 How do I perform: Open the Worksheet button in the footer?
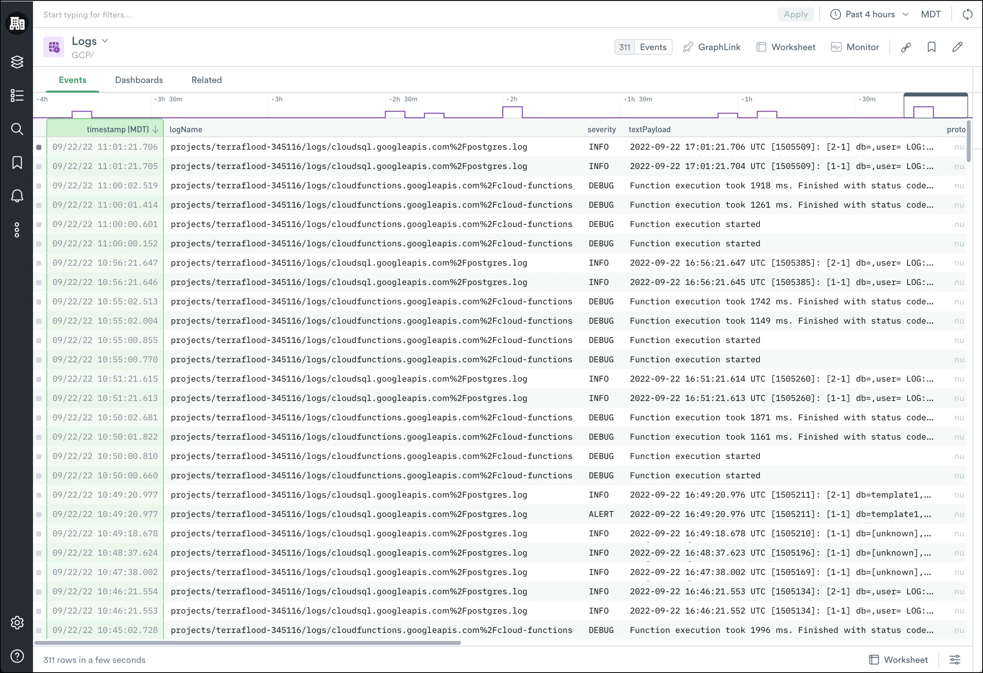898,660
